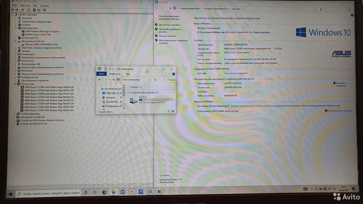This screenshot has width=363, height=204.
Task: Collapse Процессоры category
Action: coord(15,84)
